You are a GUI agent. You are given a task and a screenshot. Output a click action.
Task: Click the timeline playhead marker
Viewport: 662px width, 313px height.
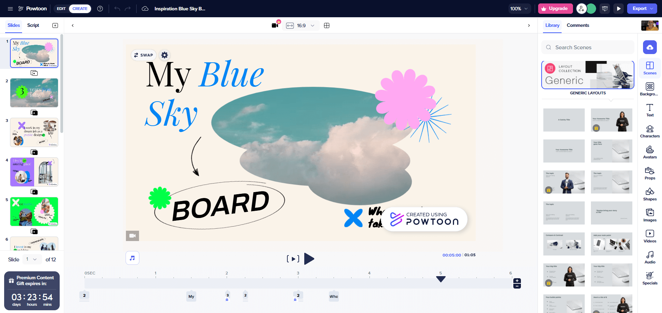point(441,279)
